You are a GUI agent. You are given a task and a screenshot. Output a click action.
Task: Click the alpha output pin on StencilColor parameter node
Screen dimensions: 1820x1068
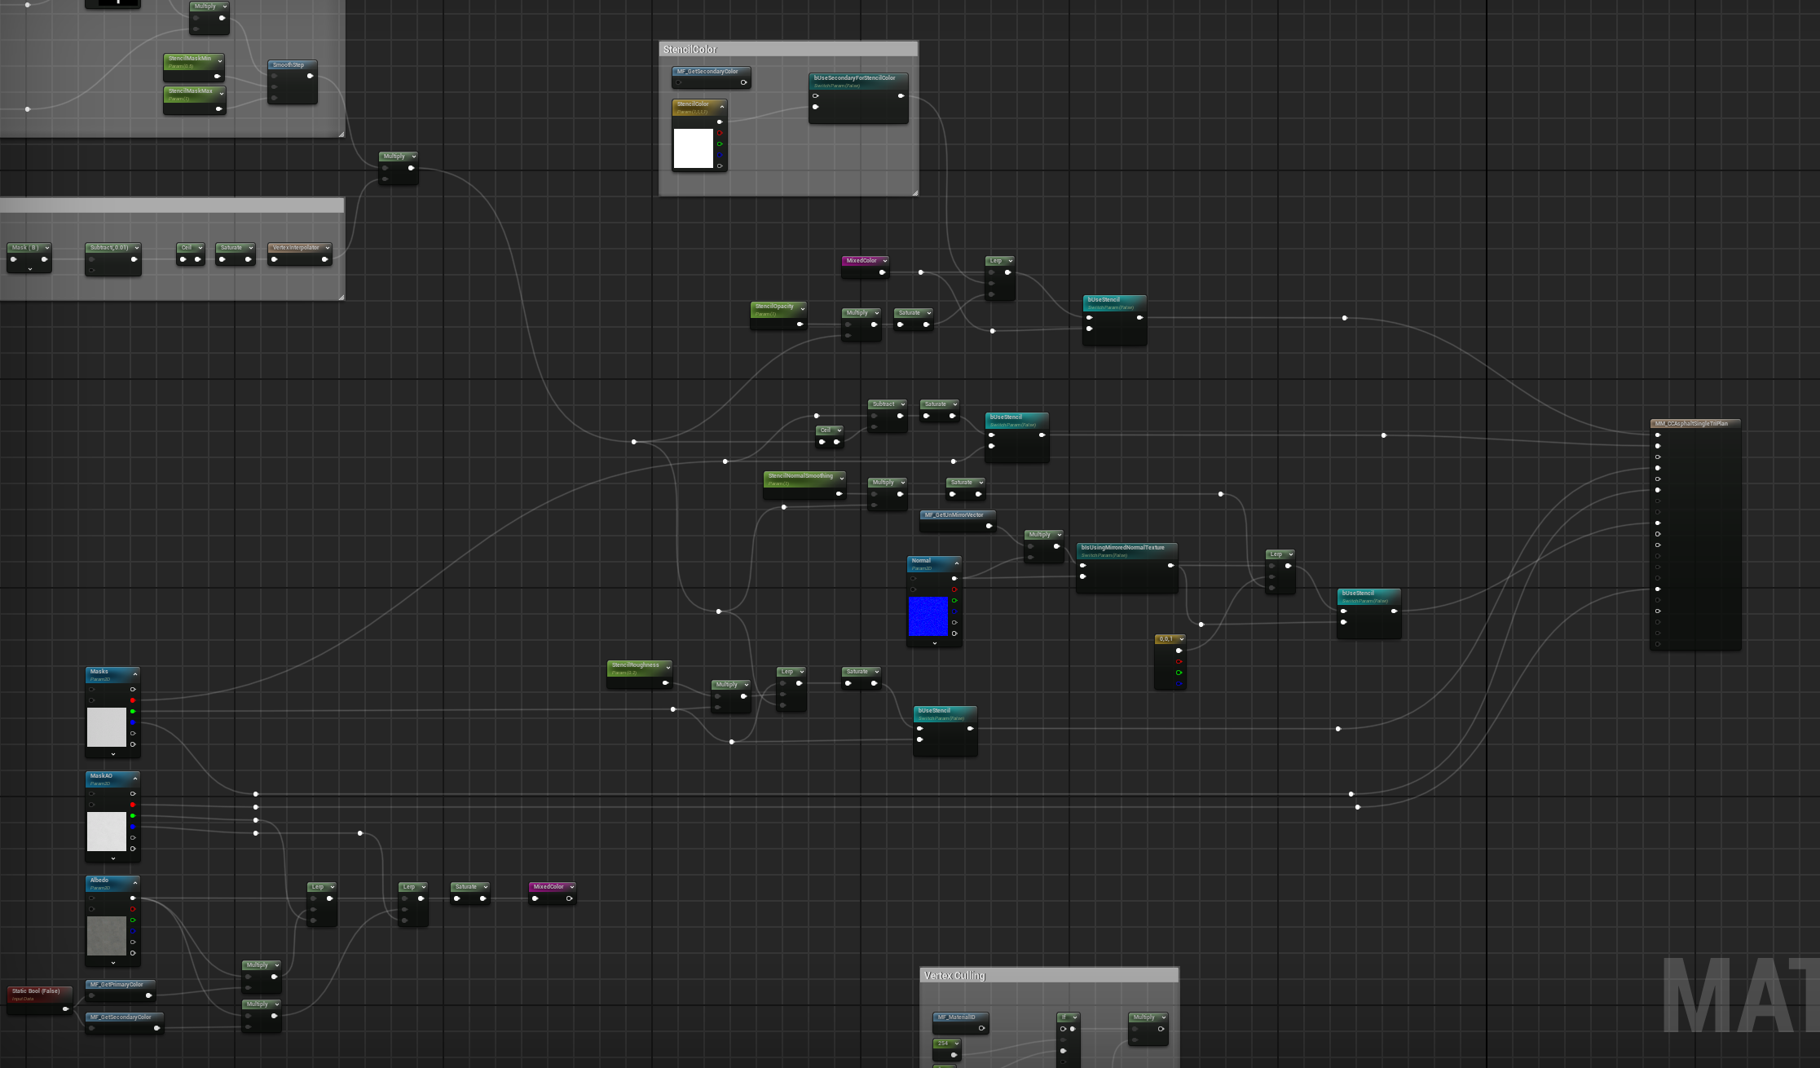(720, 166)
